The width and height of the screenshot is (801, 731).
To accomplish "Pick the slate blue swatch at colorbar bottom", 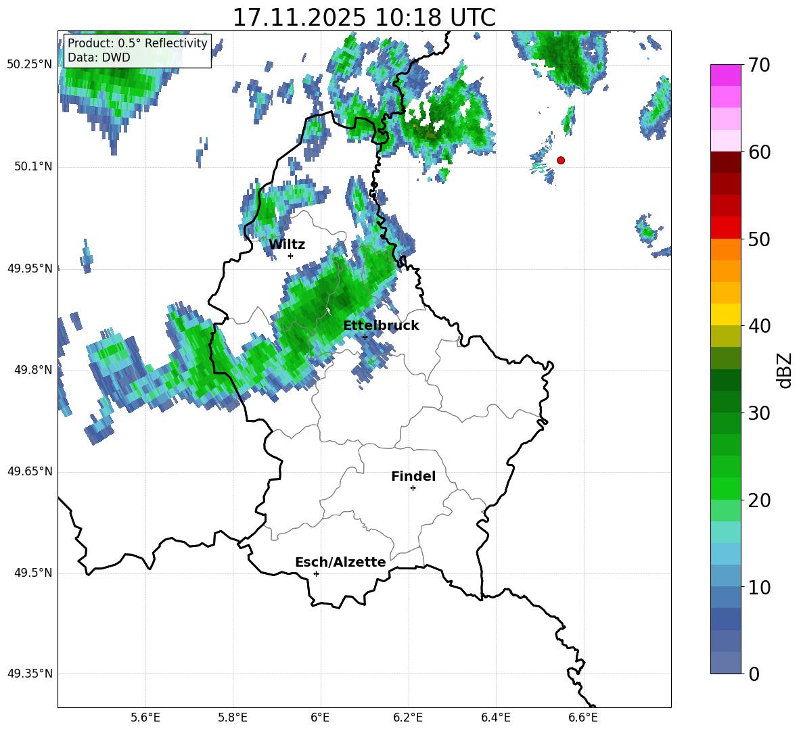I will (725, 663).
